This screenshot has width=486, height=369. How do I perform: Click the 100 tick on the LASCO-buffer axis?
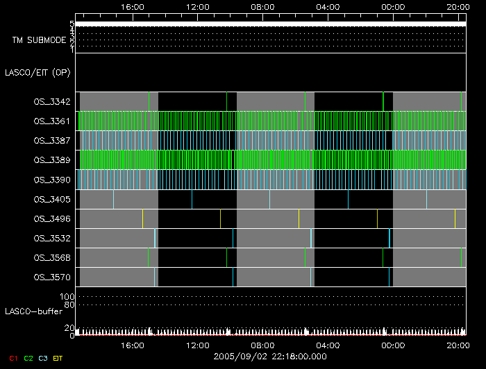click(x=69, y=297)
